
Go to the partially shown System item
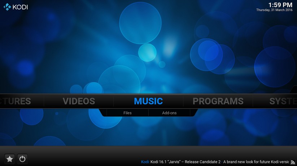click(x=283, y=101)
